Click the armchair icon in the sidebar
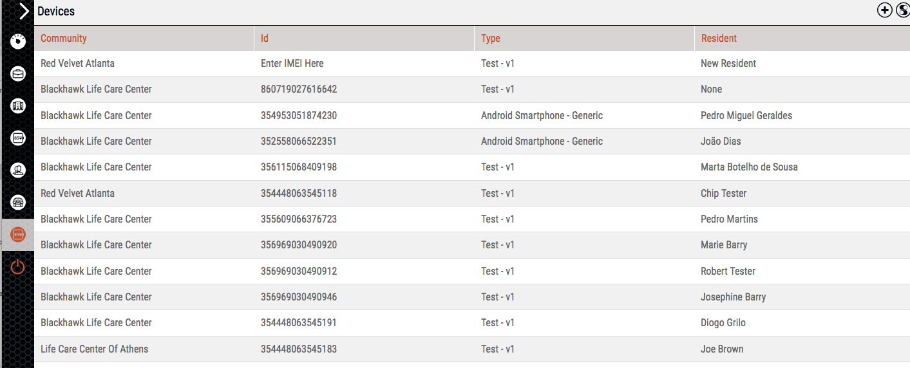The width and height of the screenshot is (910, 368). pyautogui.click(x=18, y=203)
